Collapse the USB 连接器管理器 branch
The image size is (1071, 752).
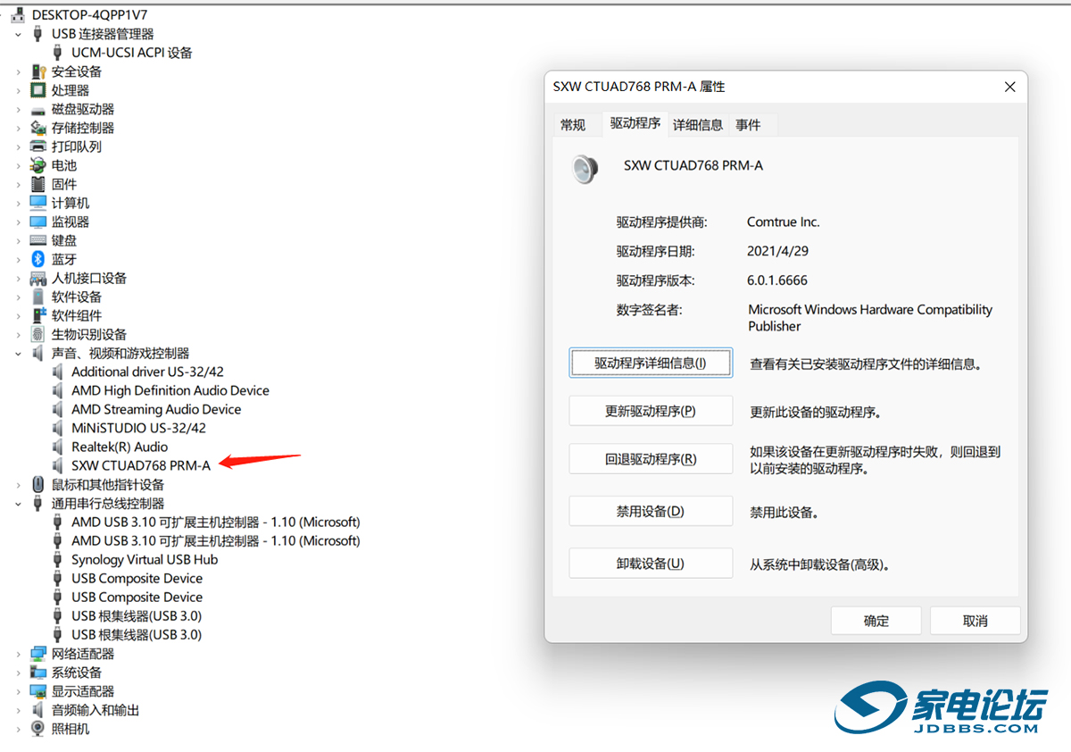(19, 34)
